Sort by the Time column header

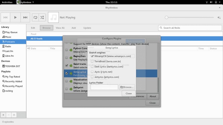[201, 48]
